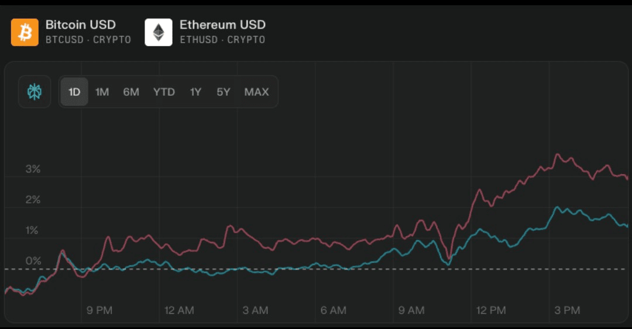Click the ETHUSD · CRYPTO ticker text

(222, 40)
